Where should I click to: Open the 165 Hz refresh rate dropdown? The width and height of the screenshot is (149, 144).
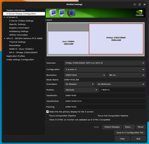point(127,75)
